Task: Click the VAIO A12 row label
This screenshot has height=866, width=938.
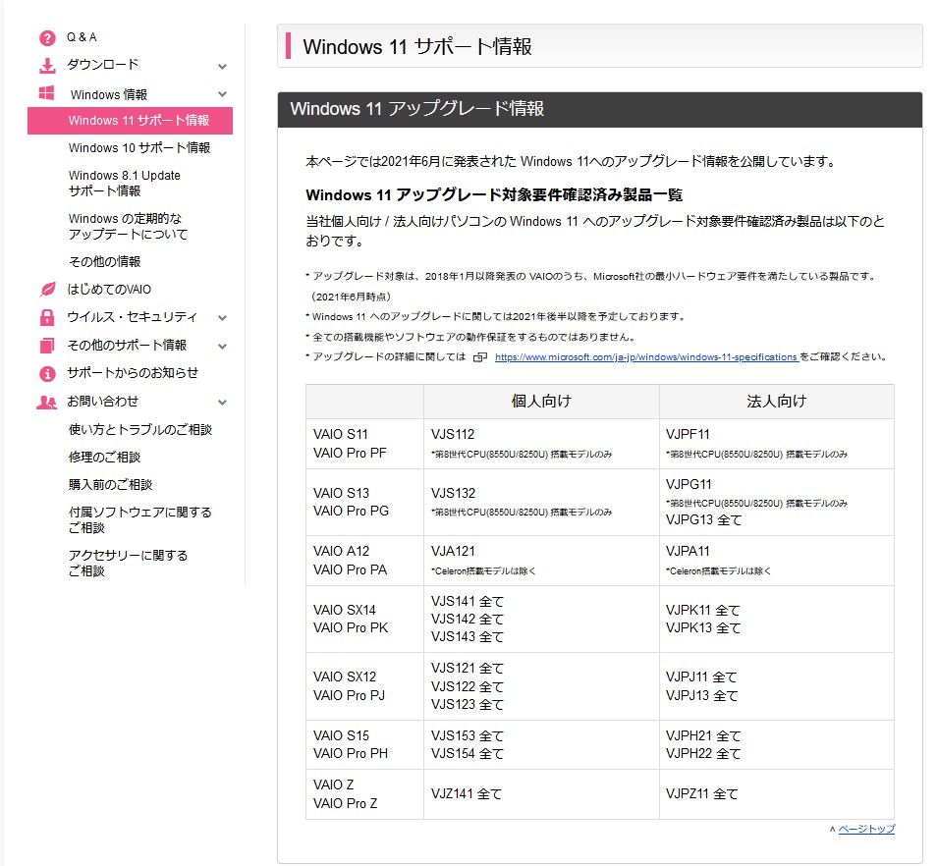Action: click(x=341, y=551)
